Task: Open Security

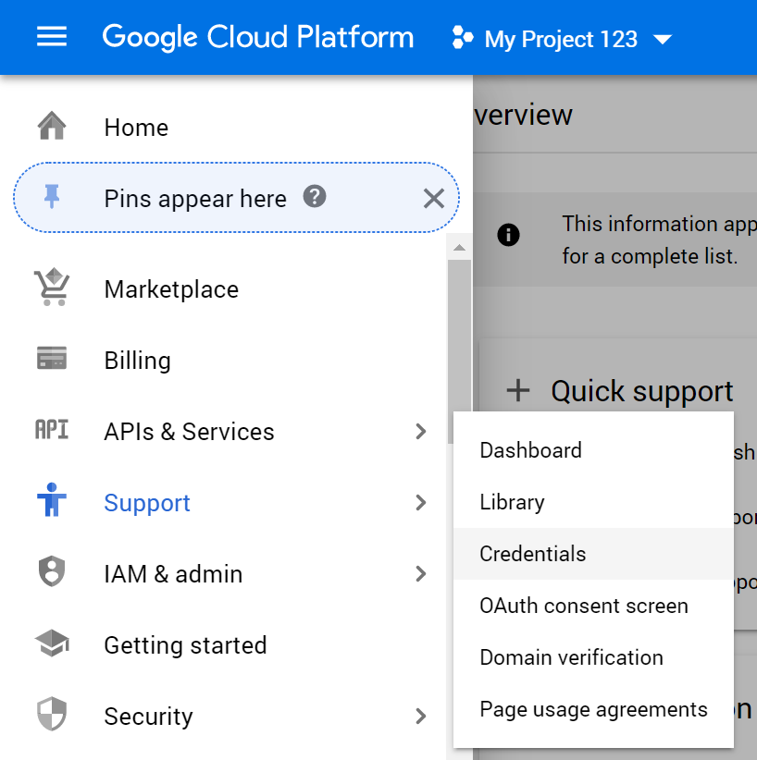Action: click(x=148, y=717)
